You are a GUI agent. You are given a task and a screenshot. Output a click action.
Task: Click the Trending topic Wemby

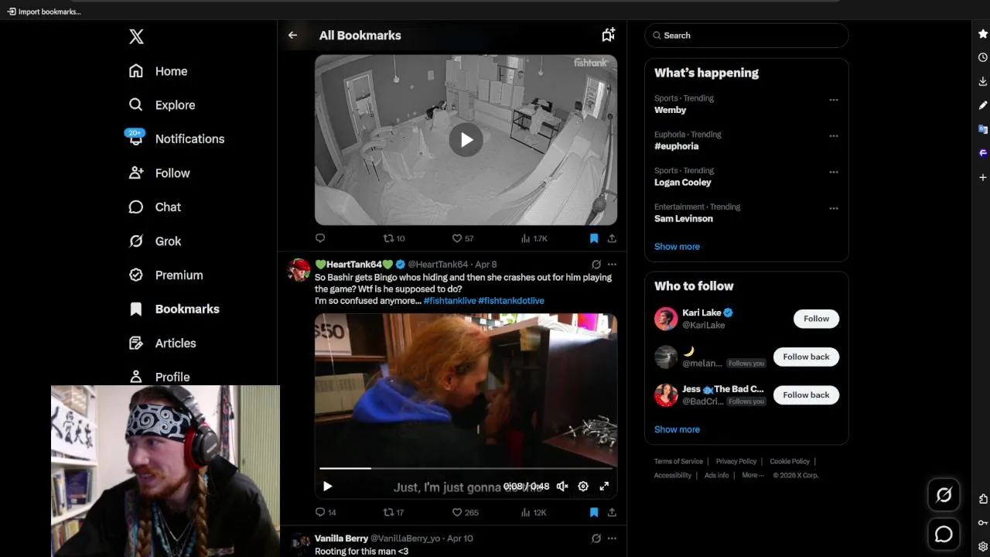tap(670, 110)
